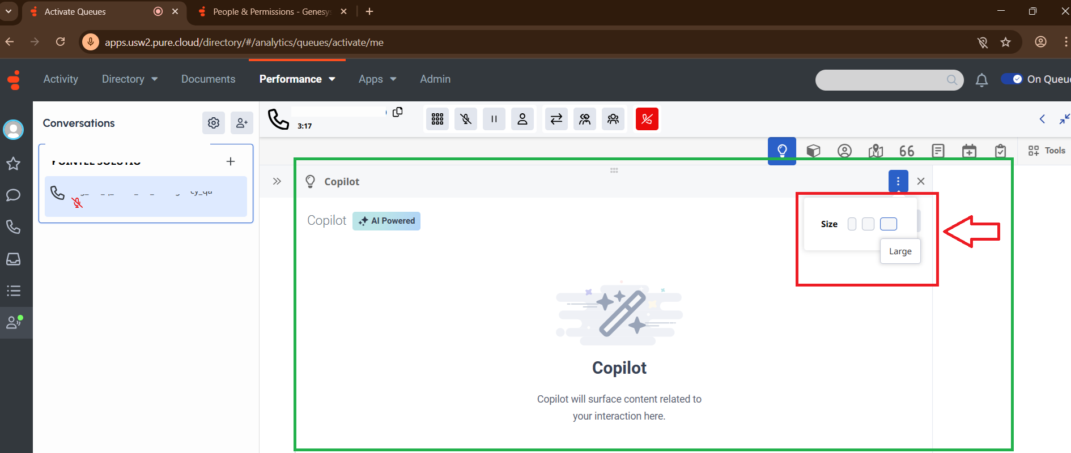This screenshot has height=453, width=1071.
Task: Close the People & Permissions browser tab
Action: pos(343,12)
